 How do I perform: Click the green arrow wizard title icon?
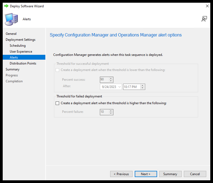[6, 6]
